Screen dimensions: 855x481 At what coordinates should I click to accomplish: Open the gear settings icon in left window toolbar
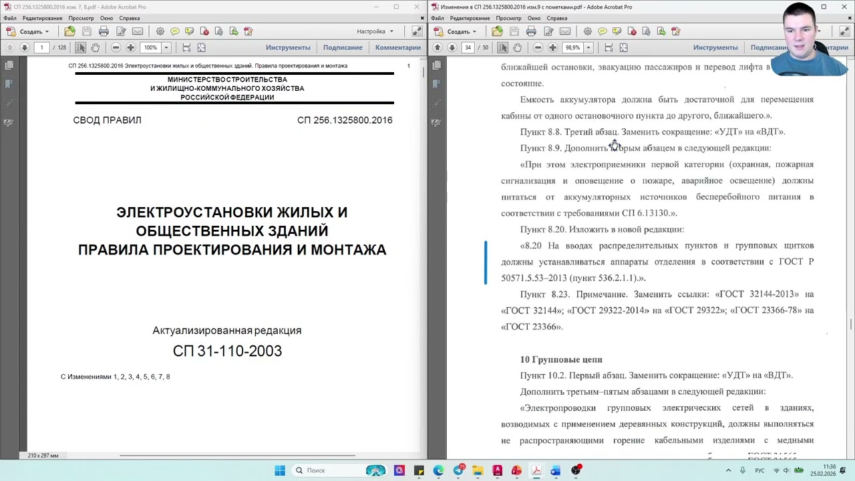pos(160,31)
